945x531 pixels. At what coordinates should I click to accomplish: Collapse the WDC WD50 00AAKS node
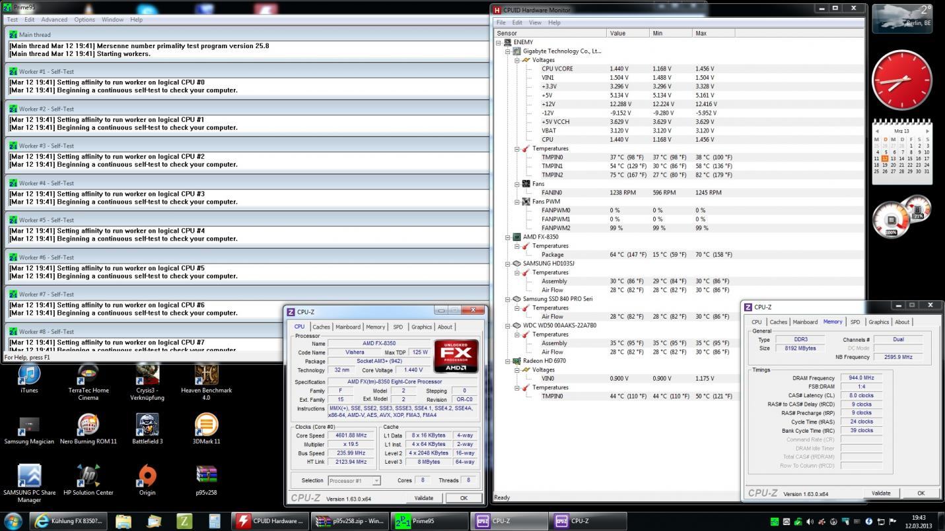coord(508,325)
